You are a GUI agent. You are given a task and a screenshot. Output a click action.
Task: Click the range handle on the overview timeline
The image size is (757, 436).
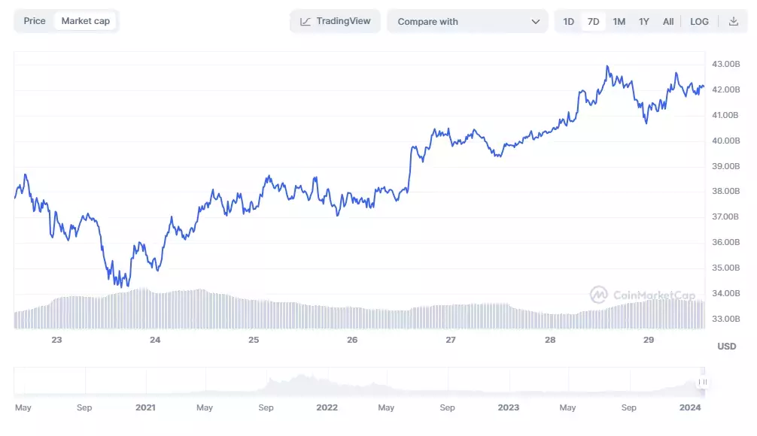coord(703,382)
